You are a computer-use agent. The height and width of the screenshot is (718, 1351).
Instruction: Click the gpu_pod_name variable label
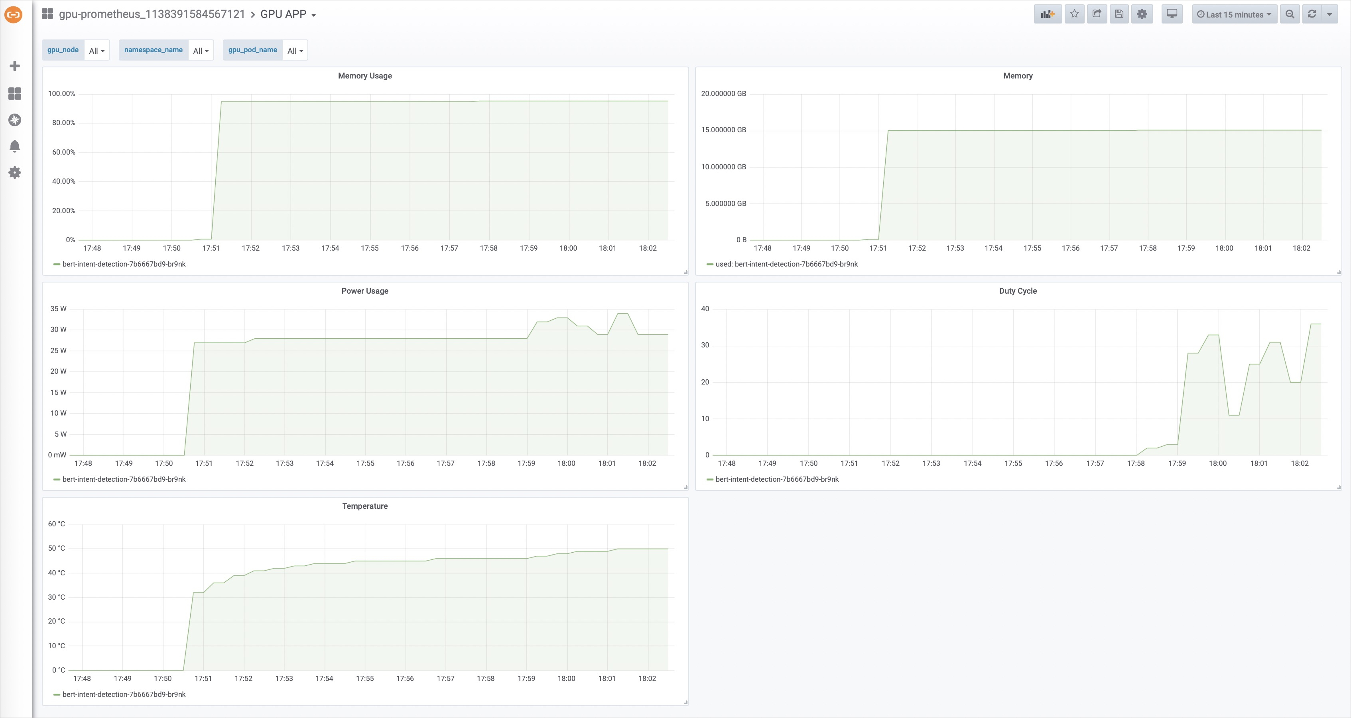[252, 50]
